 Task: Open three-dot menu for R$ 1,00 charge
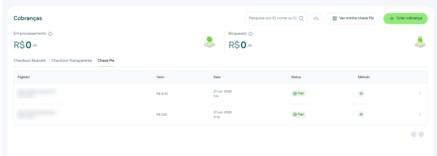(420, 114)
